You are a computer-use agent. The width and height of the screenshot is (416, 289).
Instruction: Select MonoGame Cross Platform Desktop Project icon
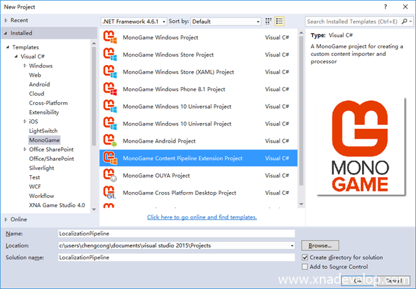[110, 193]
